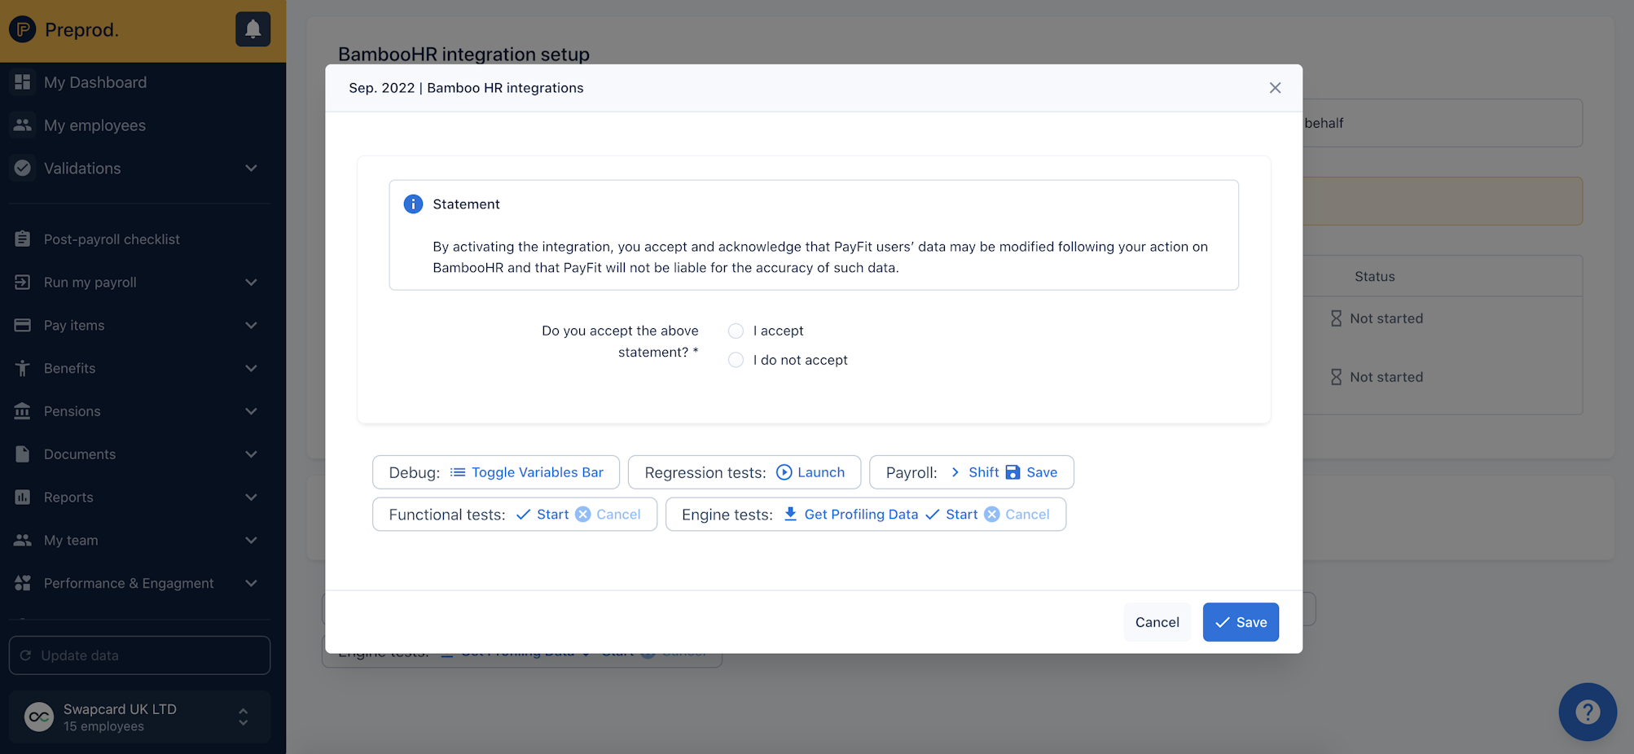Select the "I do not accept" radio button

pos(736,360)
